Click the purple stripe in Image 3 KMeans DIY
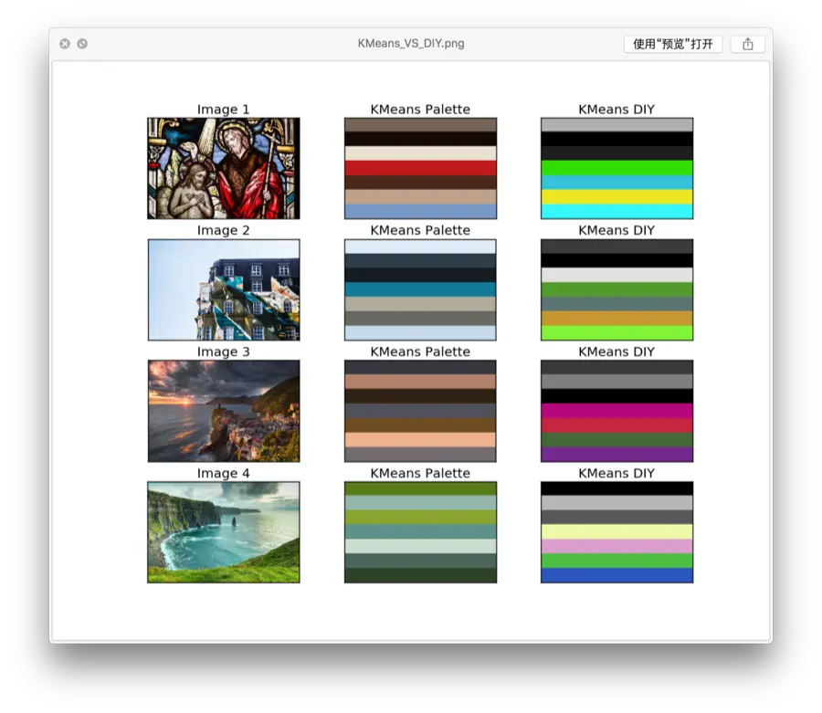The width and height of the screenshot is (822, 713). point(617,455)
